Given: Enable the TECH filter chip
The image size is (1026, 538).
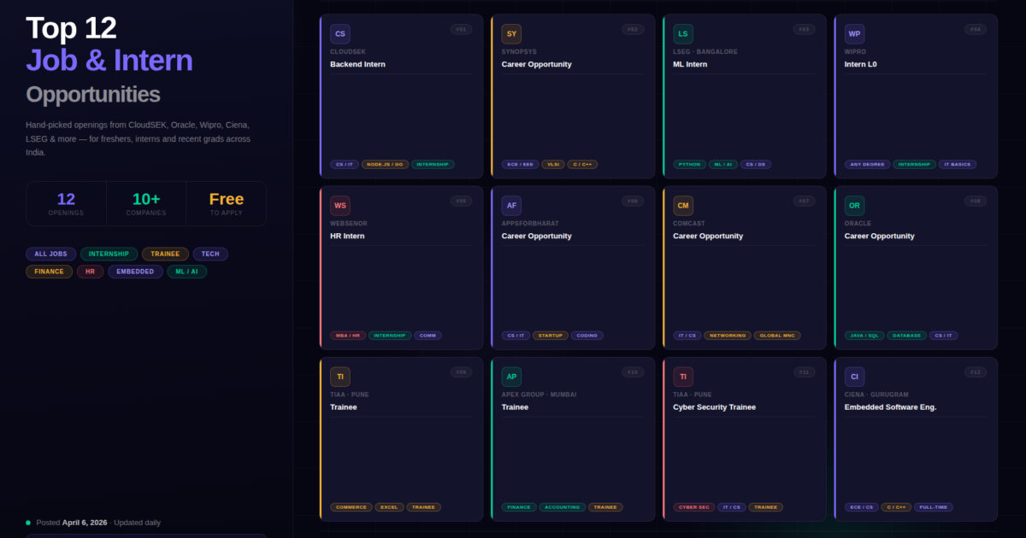Looking at the screenshot, I should point(210,254).
